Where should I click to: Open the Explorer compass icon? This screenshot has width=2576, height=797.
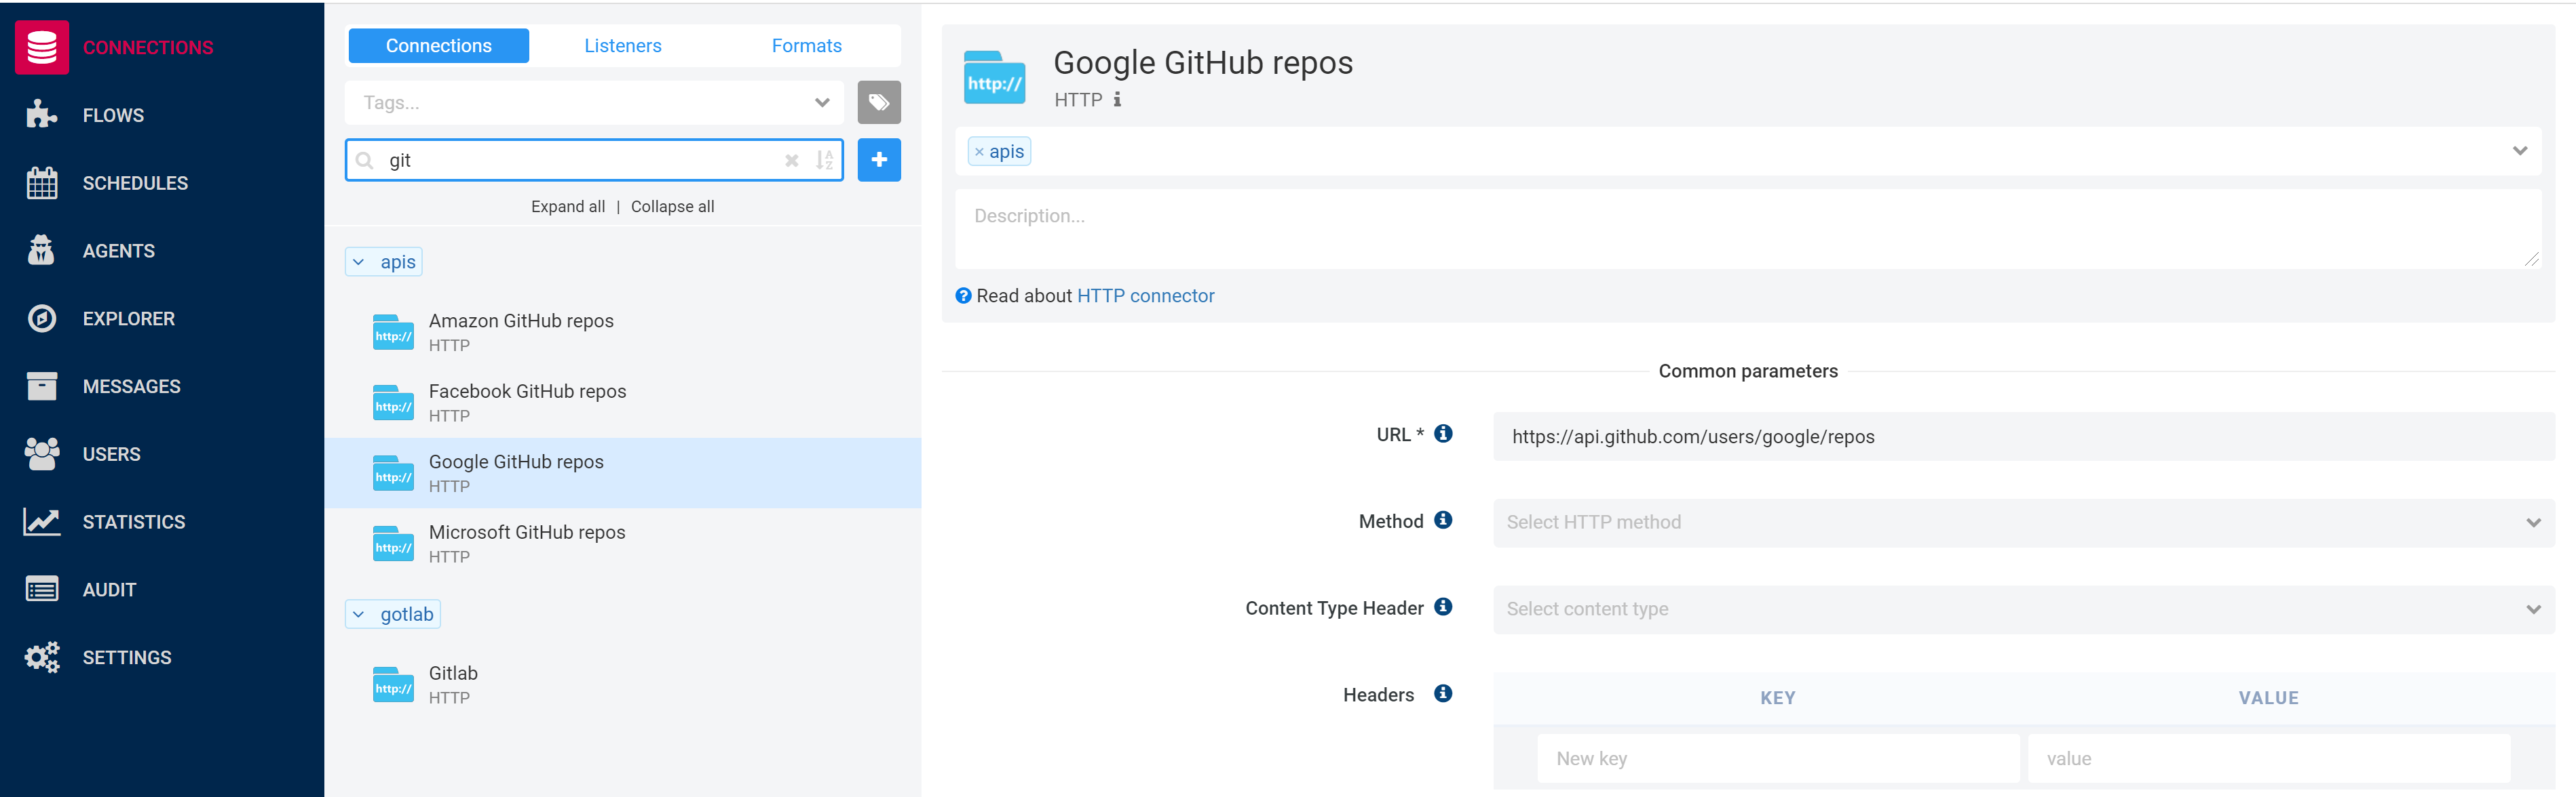point(42,319)
